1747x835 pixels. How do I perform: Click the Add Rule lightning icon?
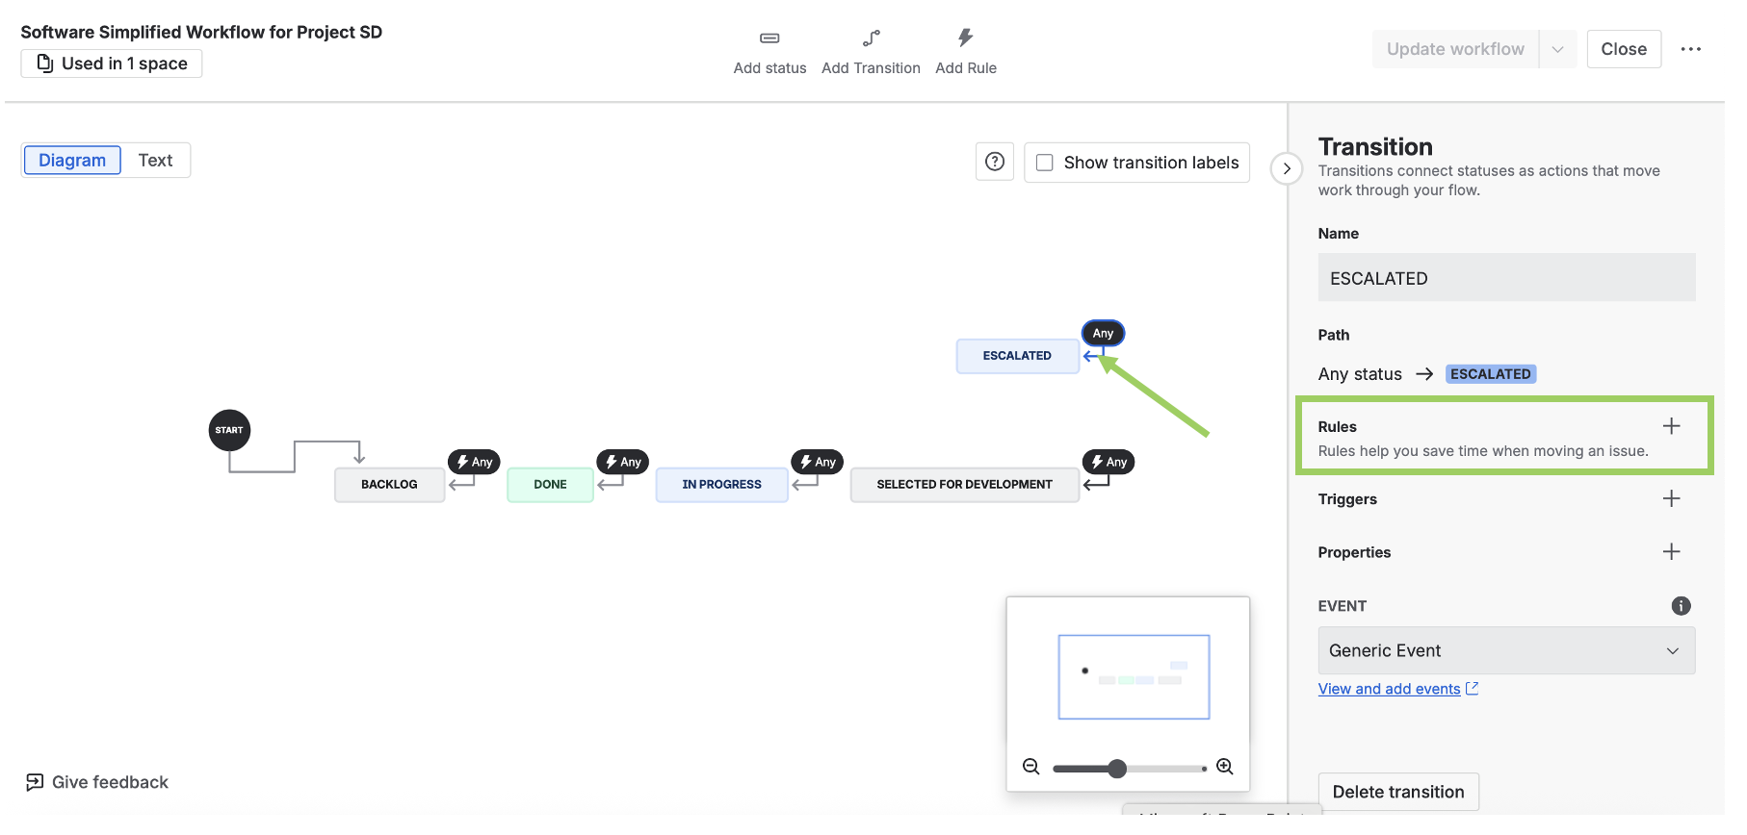point(965,38)
